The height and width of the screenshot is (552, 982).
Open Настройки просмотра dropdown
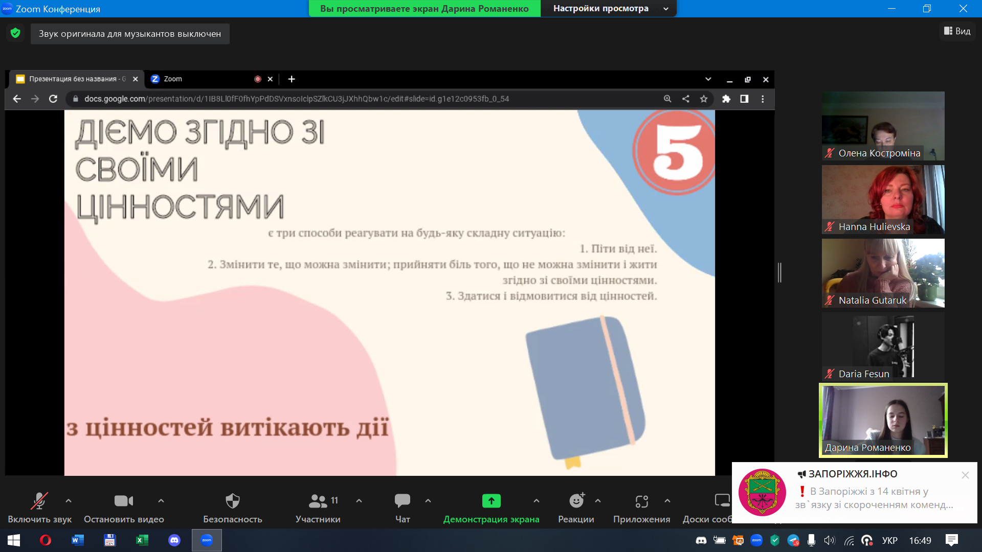(x=609, y=9)
